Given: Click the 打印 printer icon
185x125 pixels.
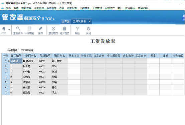Looking at the screenshot, I should pyautogui.click(x=4, y=29).
